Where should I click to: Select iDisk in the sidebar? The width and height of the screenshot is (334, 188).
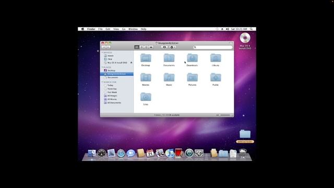pyautogui.click(x=117, y=59)
